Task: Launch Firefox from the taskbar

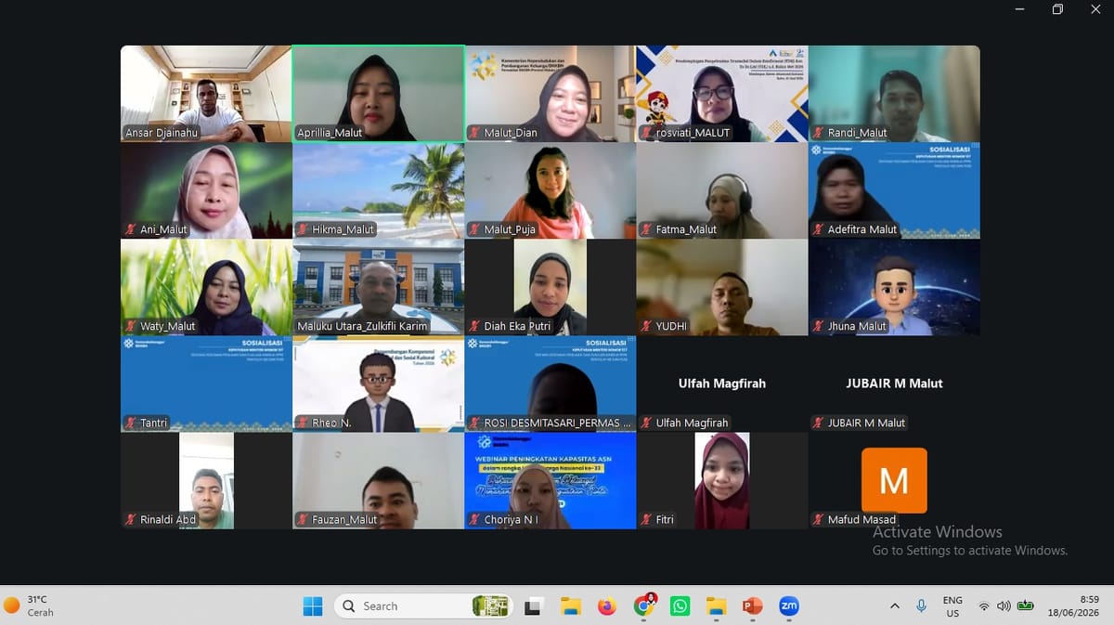Action: (606, 606)
